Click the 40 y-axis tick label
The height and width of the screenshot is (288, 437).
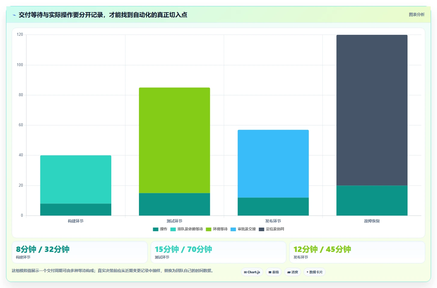click(x=21, y=155)
